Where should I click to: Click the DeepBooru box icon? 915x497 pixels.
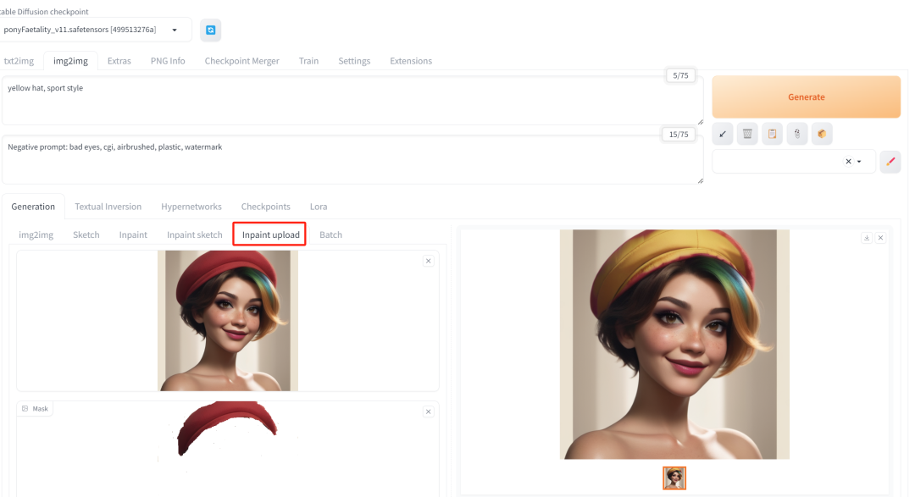821,134
